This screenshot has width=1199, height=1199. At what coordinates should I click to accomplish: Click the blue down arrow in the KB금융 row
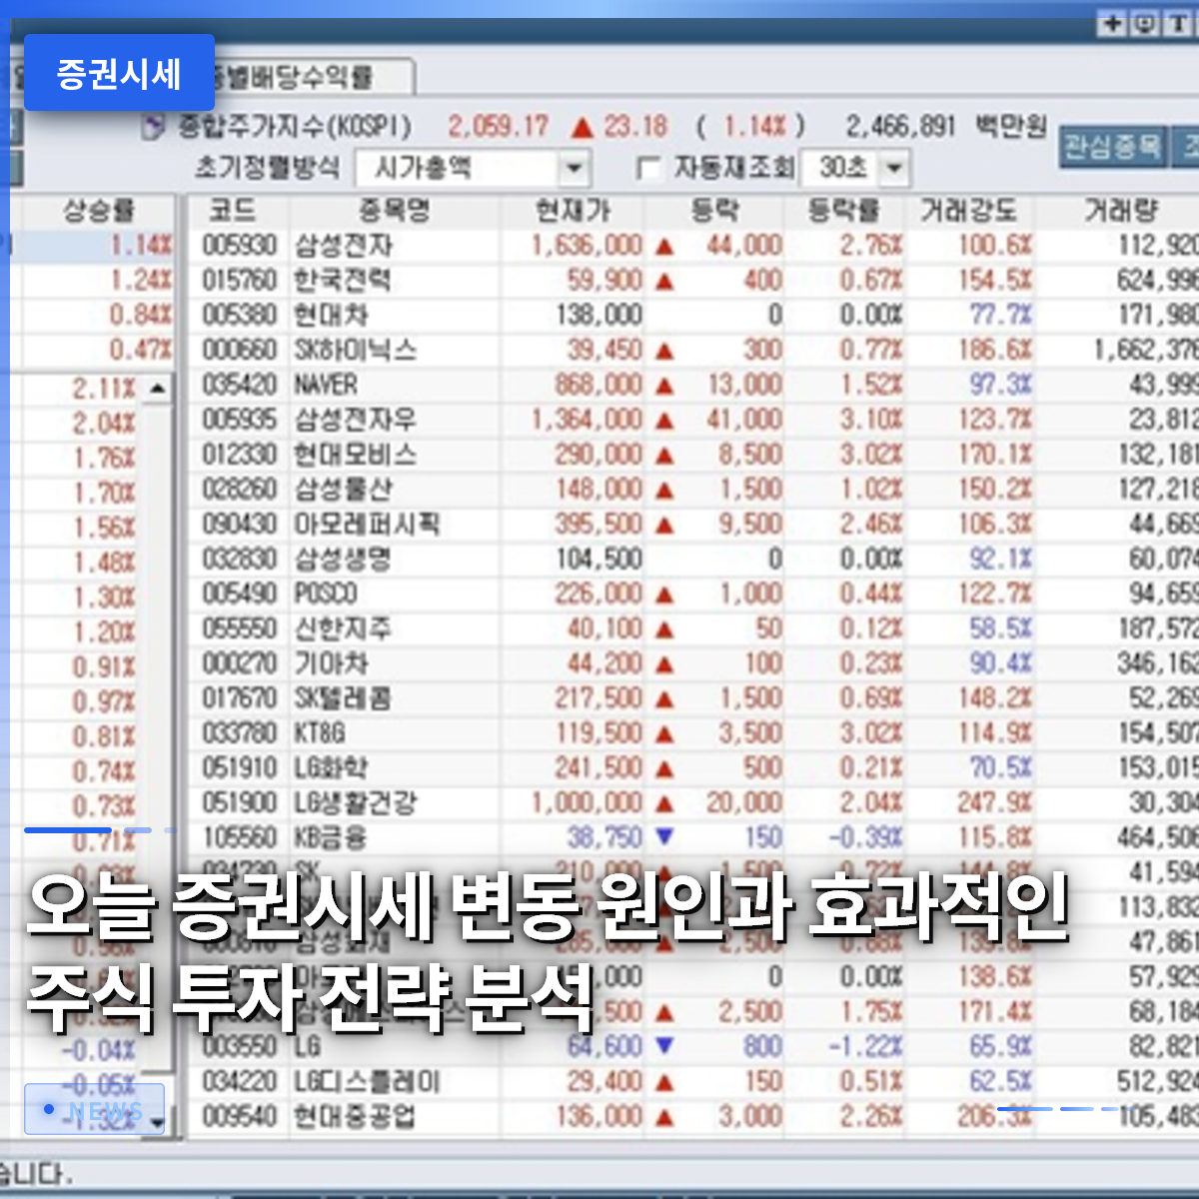click(664, 835)
